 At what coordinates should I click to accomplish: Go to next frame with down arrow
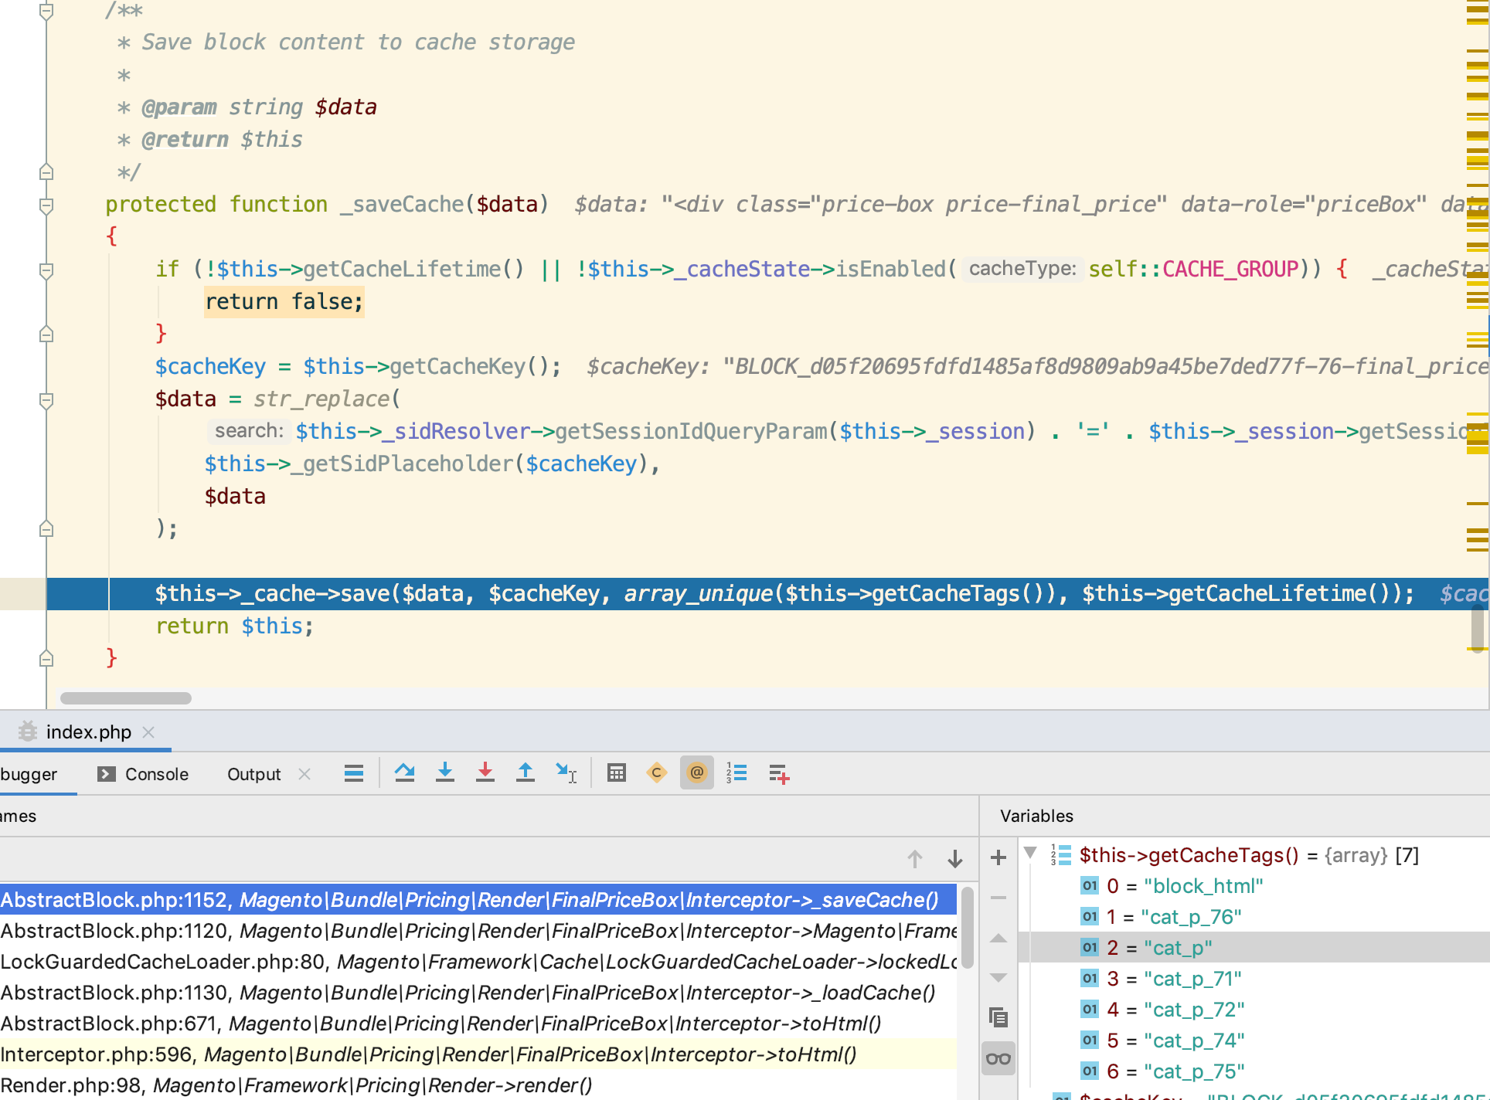coord(955,859)
